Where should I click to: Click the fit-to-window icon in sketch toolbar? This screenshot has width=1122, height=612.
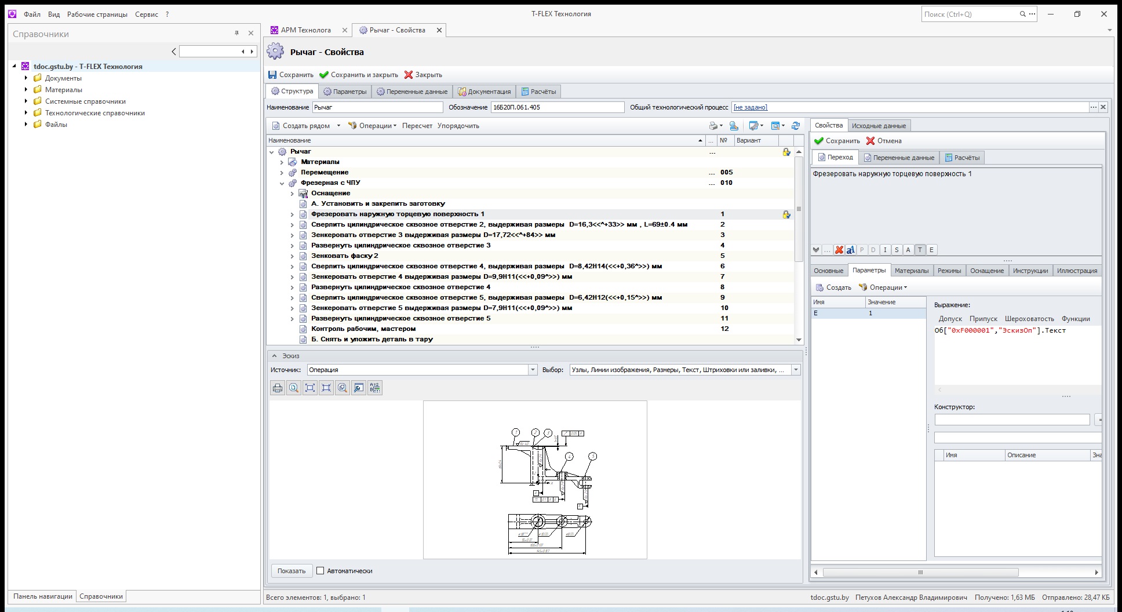point(310,388)
